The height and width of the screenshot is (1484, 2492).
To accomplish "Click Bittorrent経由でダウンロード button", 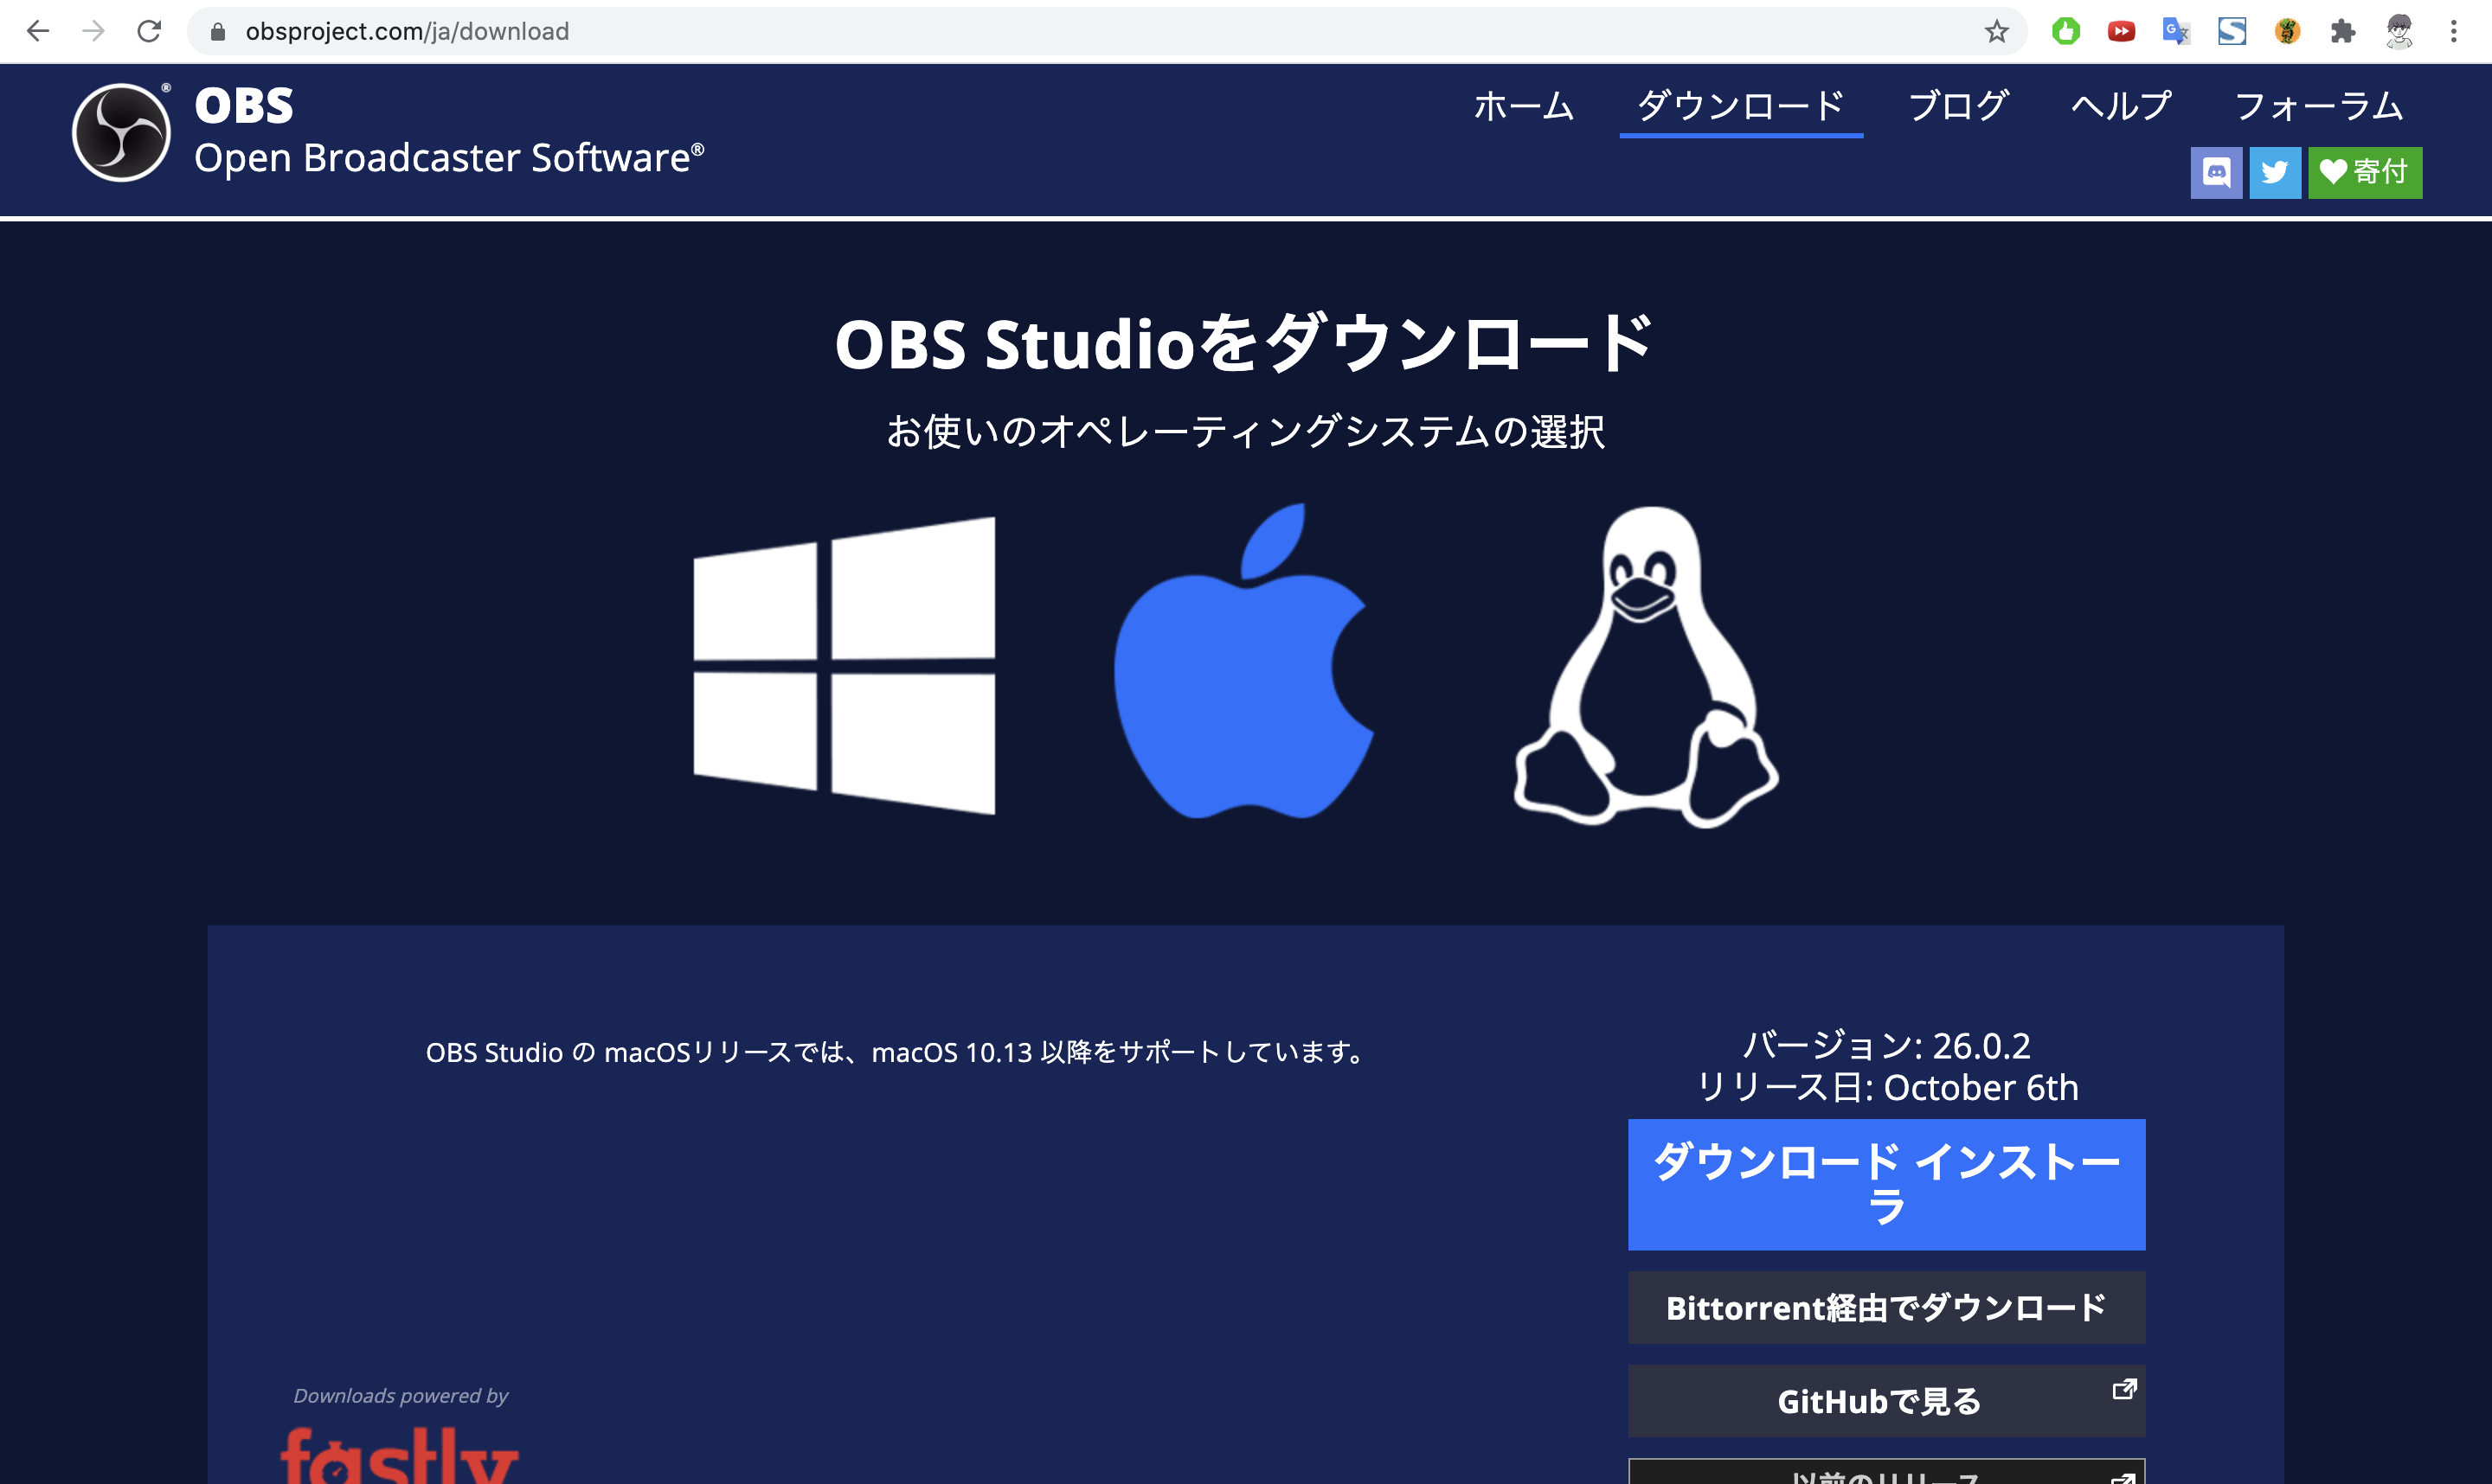I will tap(1885, 1308).
